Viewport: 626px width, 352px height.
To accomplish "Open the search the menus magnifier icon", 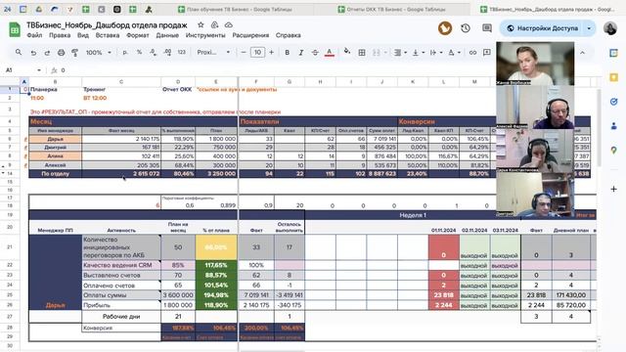I will pos(19,52).
